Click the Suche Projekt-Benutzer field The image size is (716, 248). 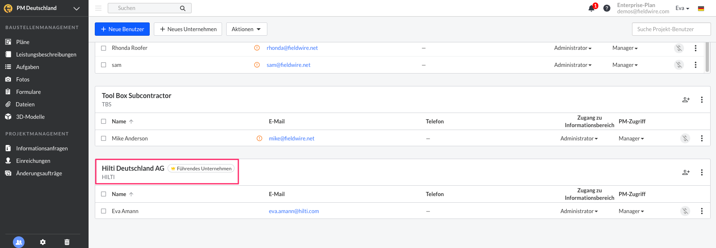tap(671, 29)
